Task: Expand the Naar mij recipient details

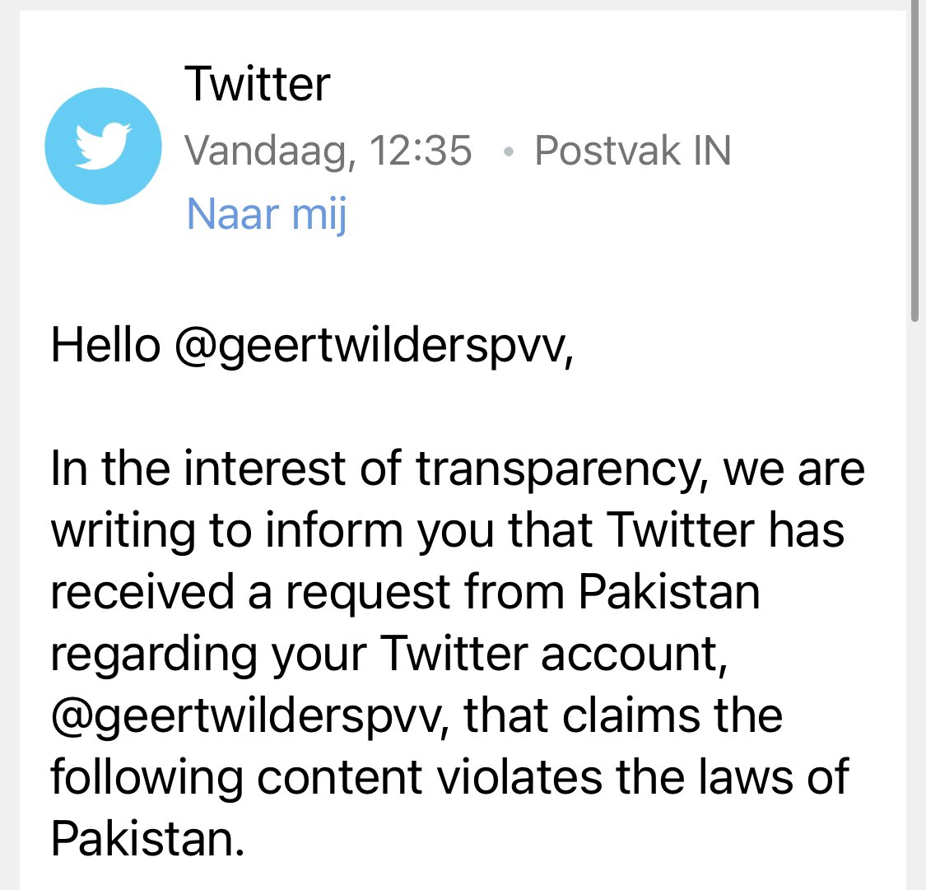Action: pos(266,213)
